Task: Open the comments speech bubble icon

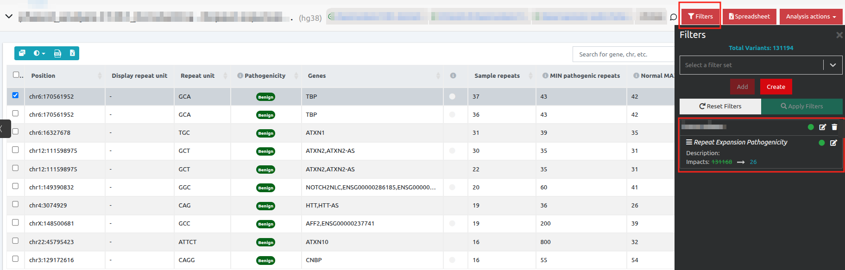Action: pyautogui.click(x=673, y=17)
